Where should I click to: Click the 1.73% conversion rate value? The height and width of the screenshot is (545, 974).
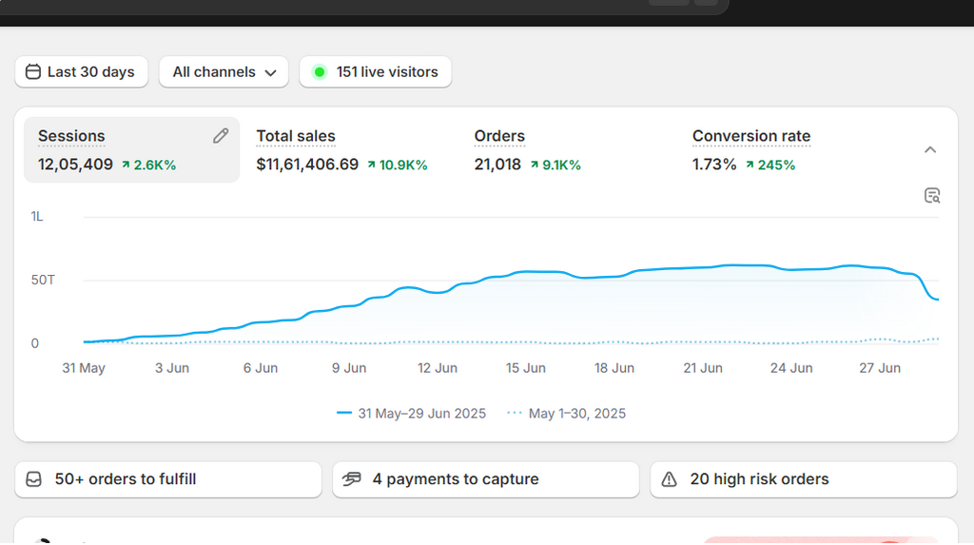click(x=714, y=165)
